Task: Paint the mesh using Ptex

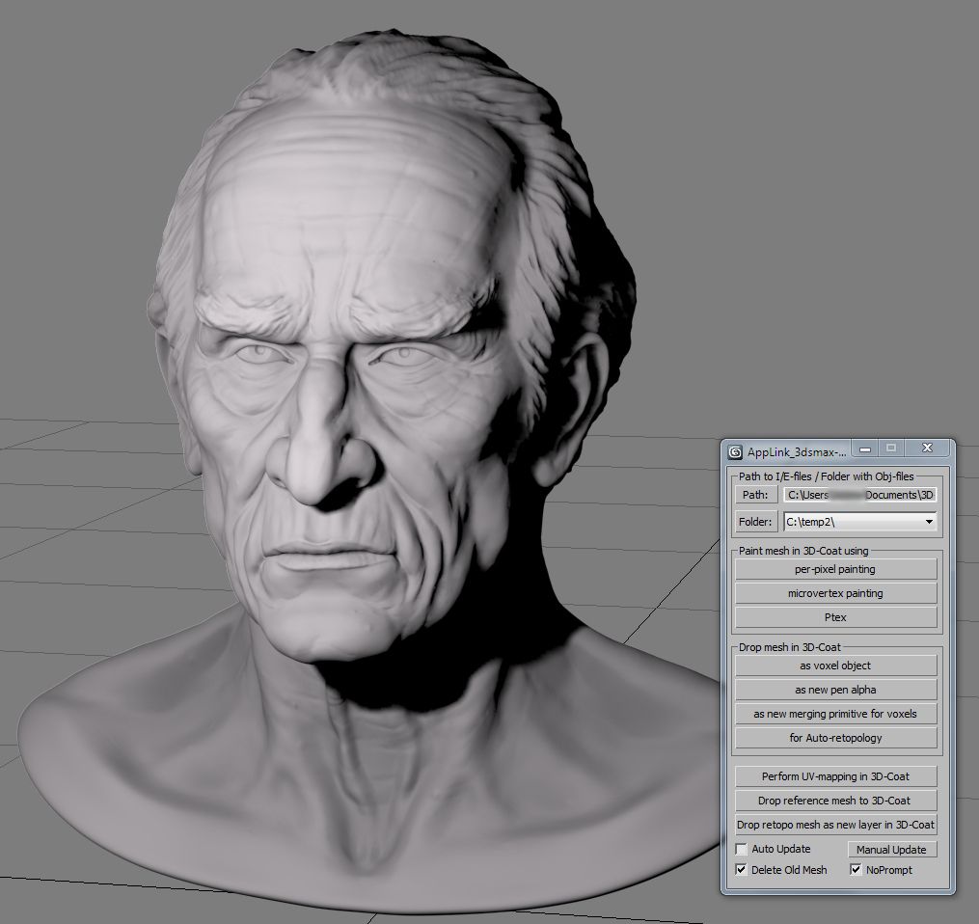Action: 834,616
